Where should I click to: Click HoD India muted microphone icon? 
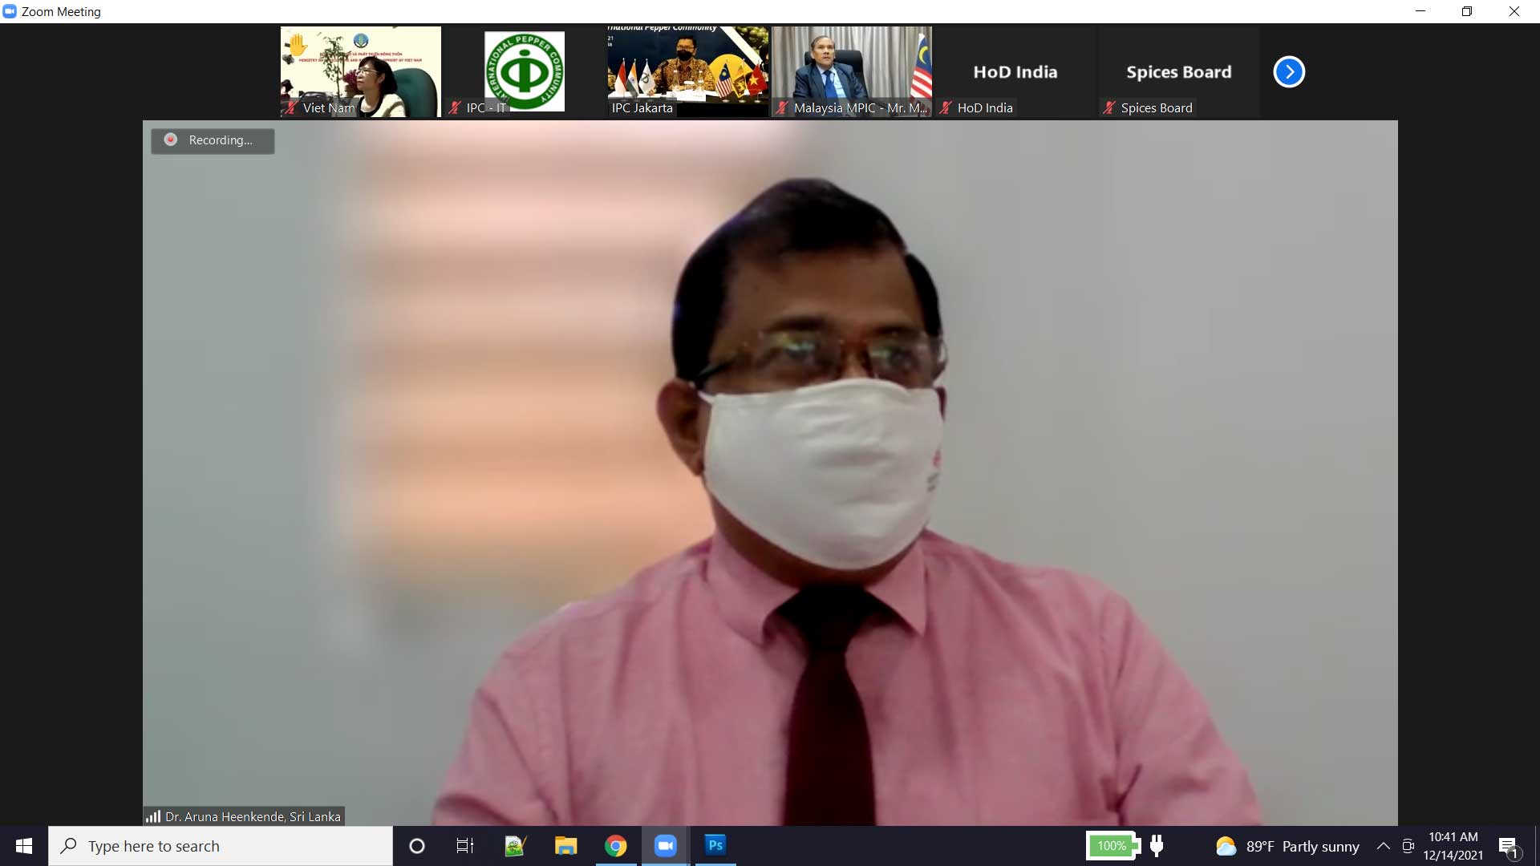[x=946, y=107]
